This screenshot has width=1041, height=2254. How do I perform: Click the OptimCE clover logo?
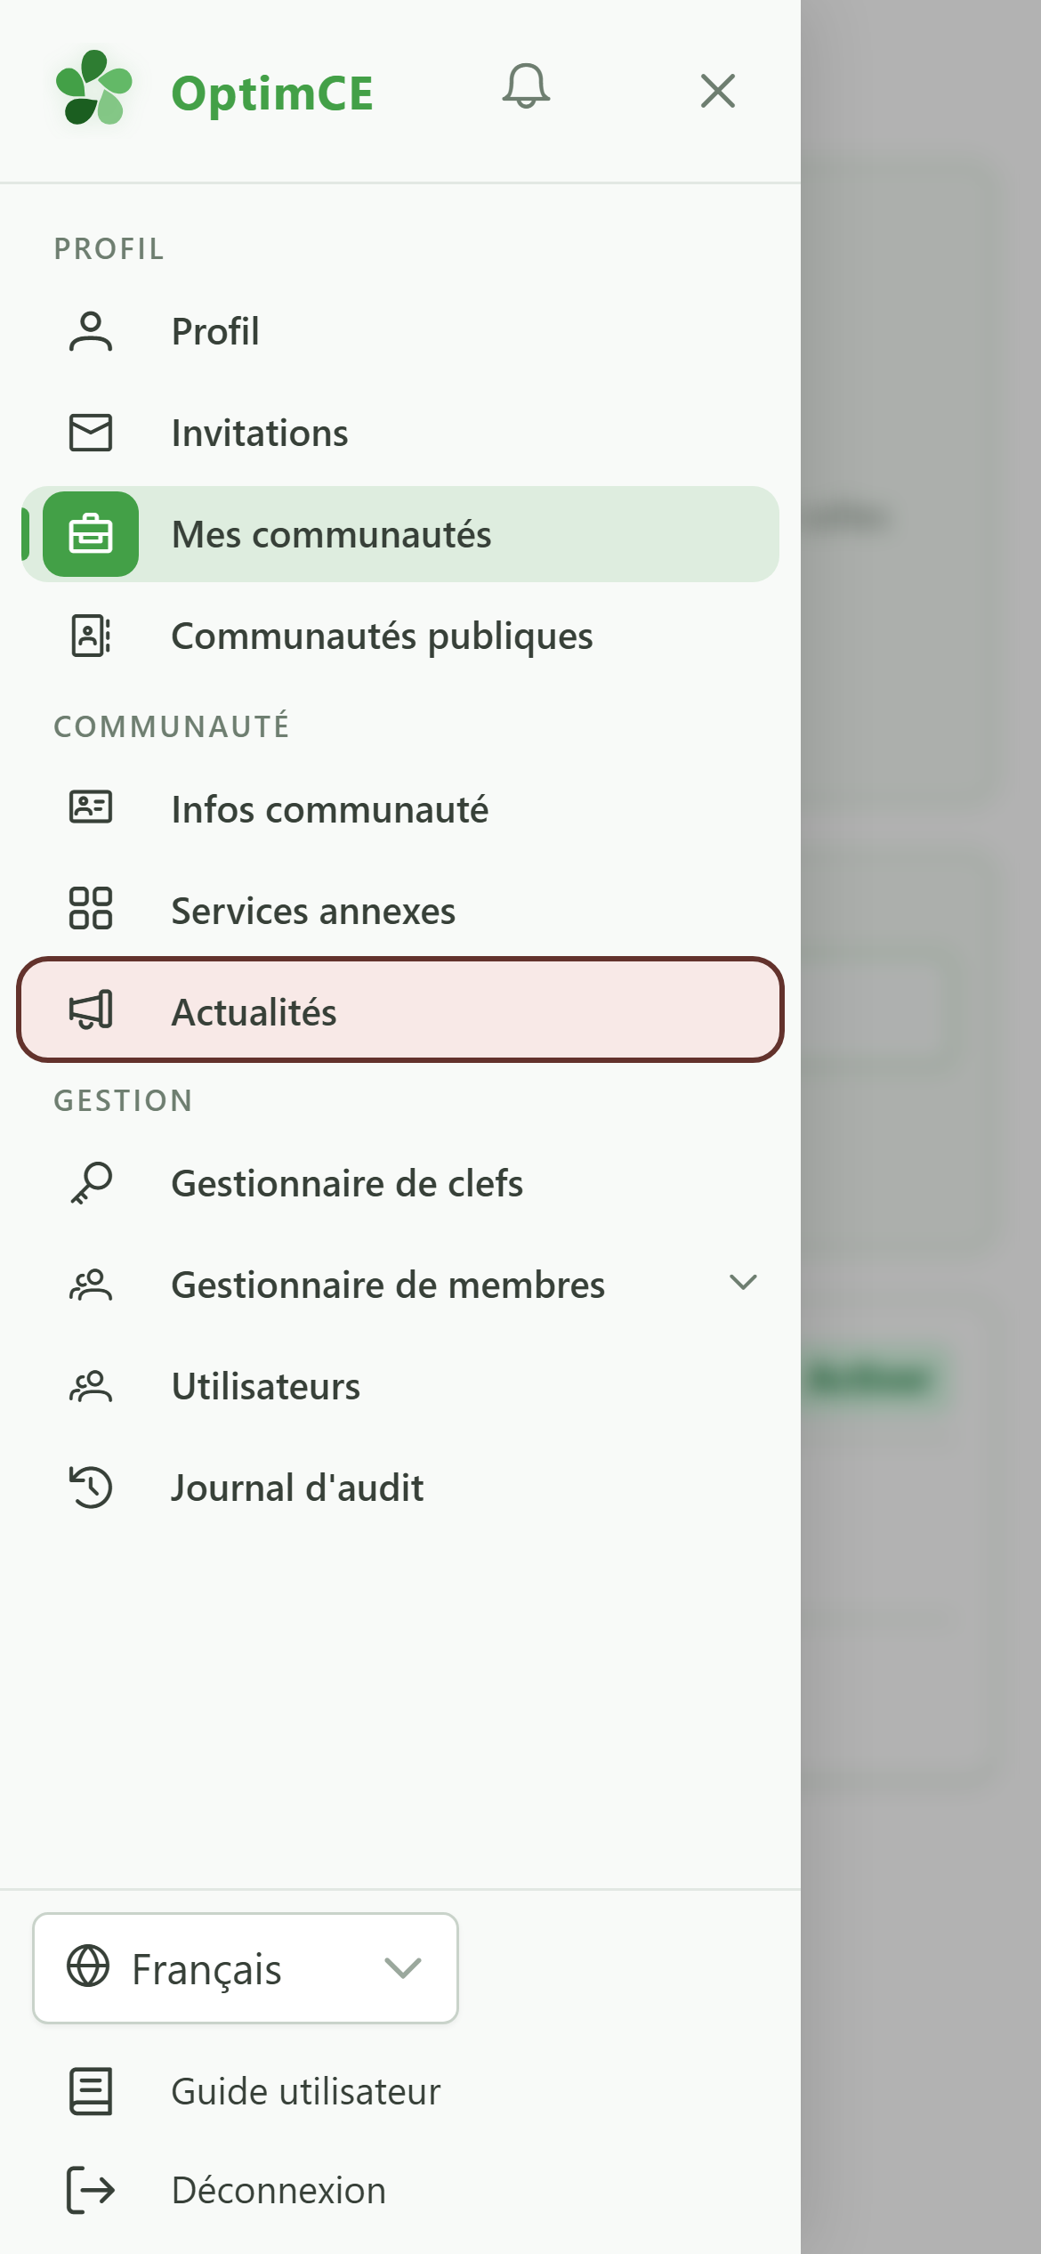[93, 87]
